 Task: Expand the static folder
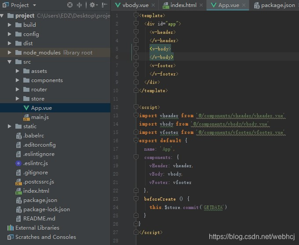[9, 126]
